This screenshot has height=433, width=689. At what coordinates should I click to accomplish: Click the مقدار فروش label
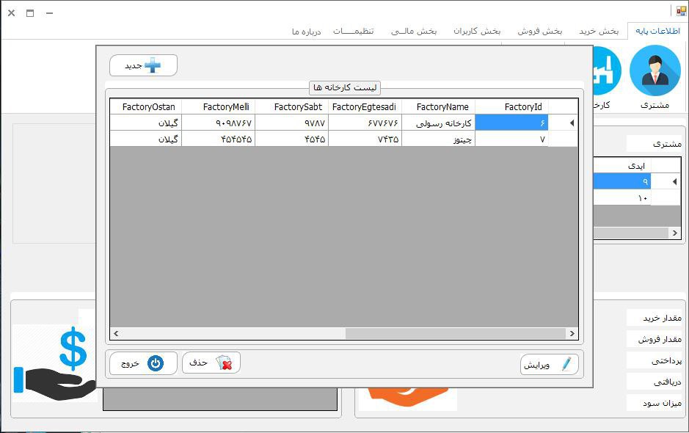(660, 339)
